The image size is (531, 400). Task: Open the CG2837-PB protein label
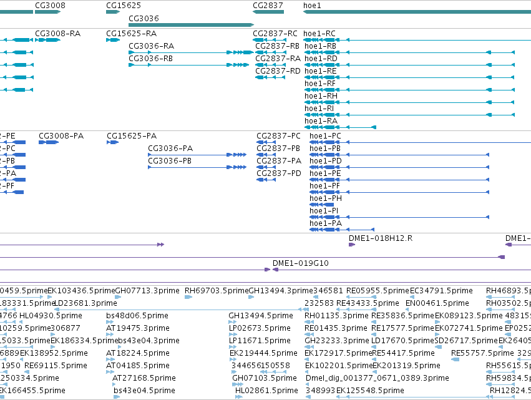[x=278, y=149]
